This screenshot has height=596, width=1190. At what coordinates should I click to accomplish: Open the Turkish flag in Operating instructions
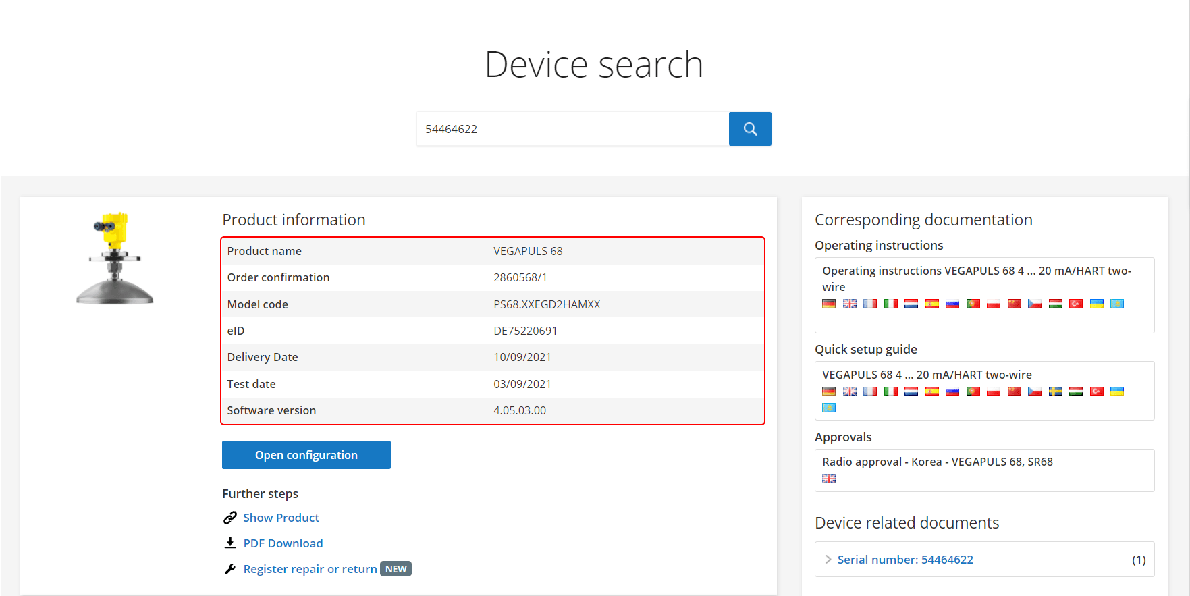[1076, 304]
